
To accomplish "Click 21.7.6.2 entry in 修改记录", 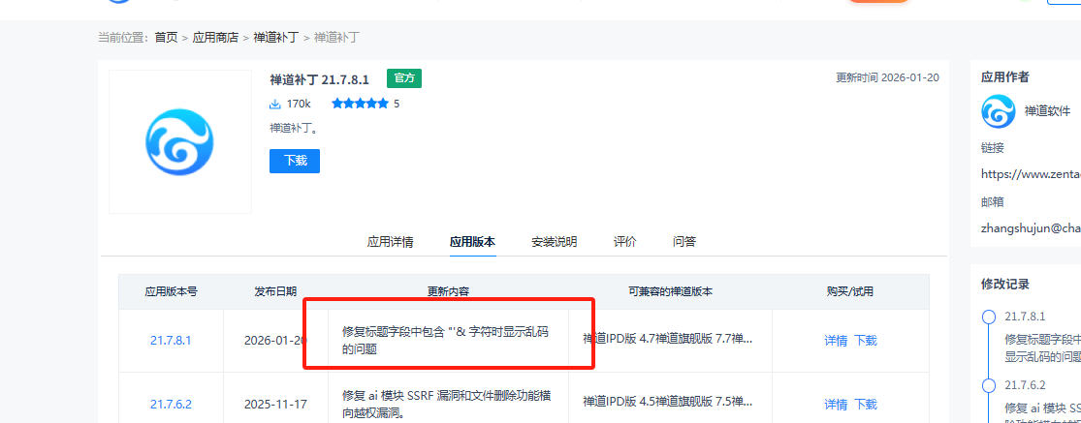I will 1025,385.
